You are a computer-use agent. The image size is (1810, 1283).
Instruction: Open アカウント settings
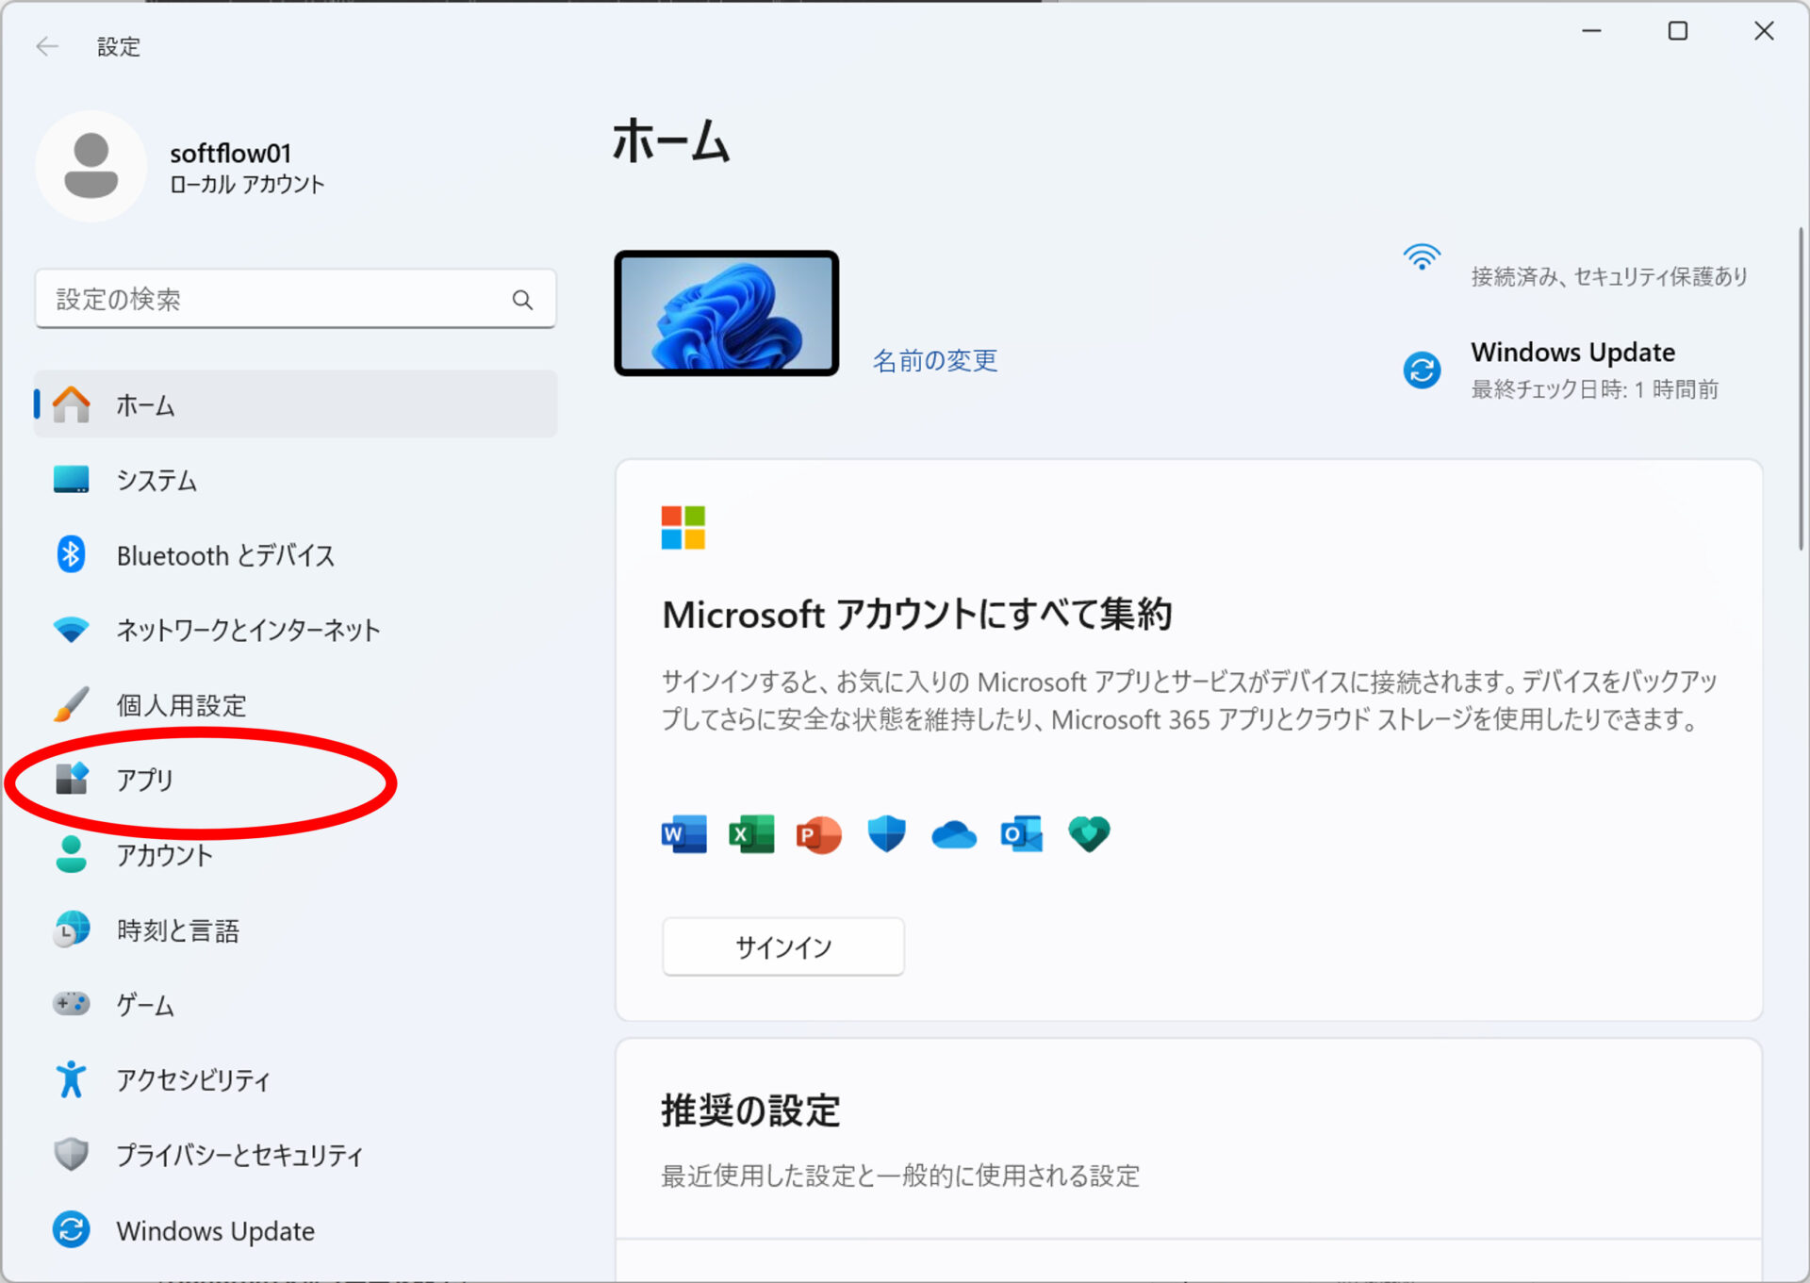(296, 854)
